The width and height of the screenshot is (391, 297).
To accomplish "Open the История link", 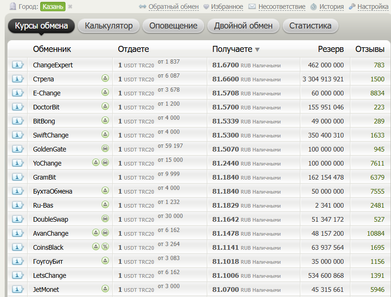I will pos(332,7).
